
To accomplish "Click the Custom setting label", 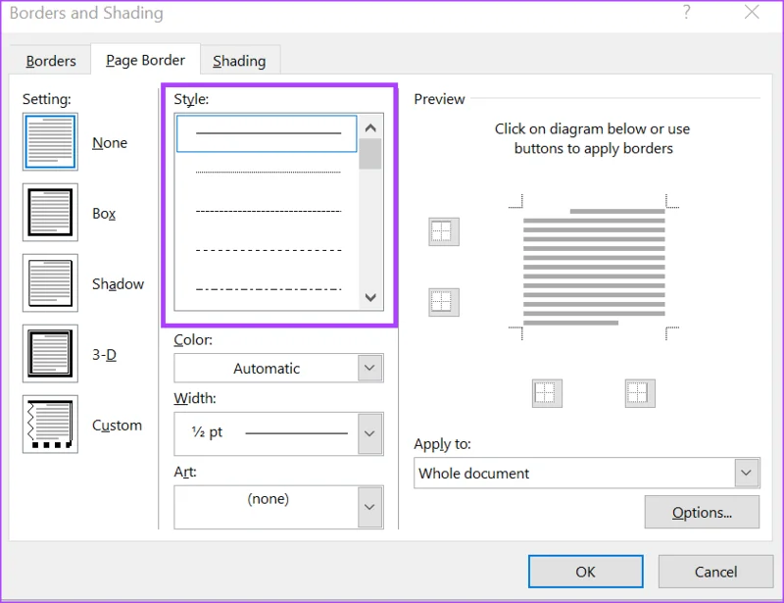I will coord(117,426).
